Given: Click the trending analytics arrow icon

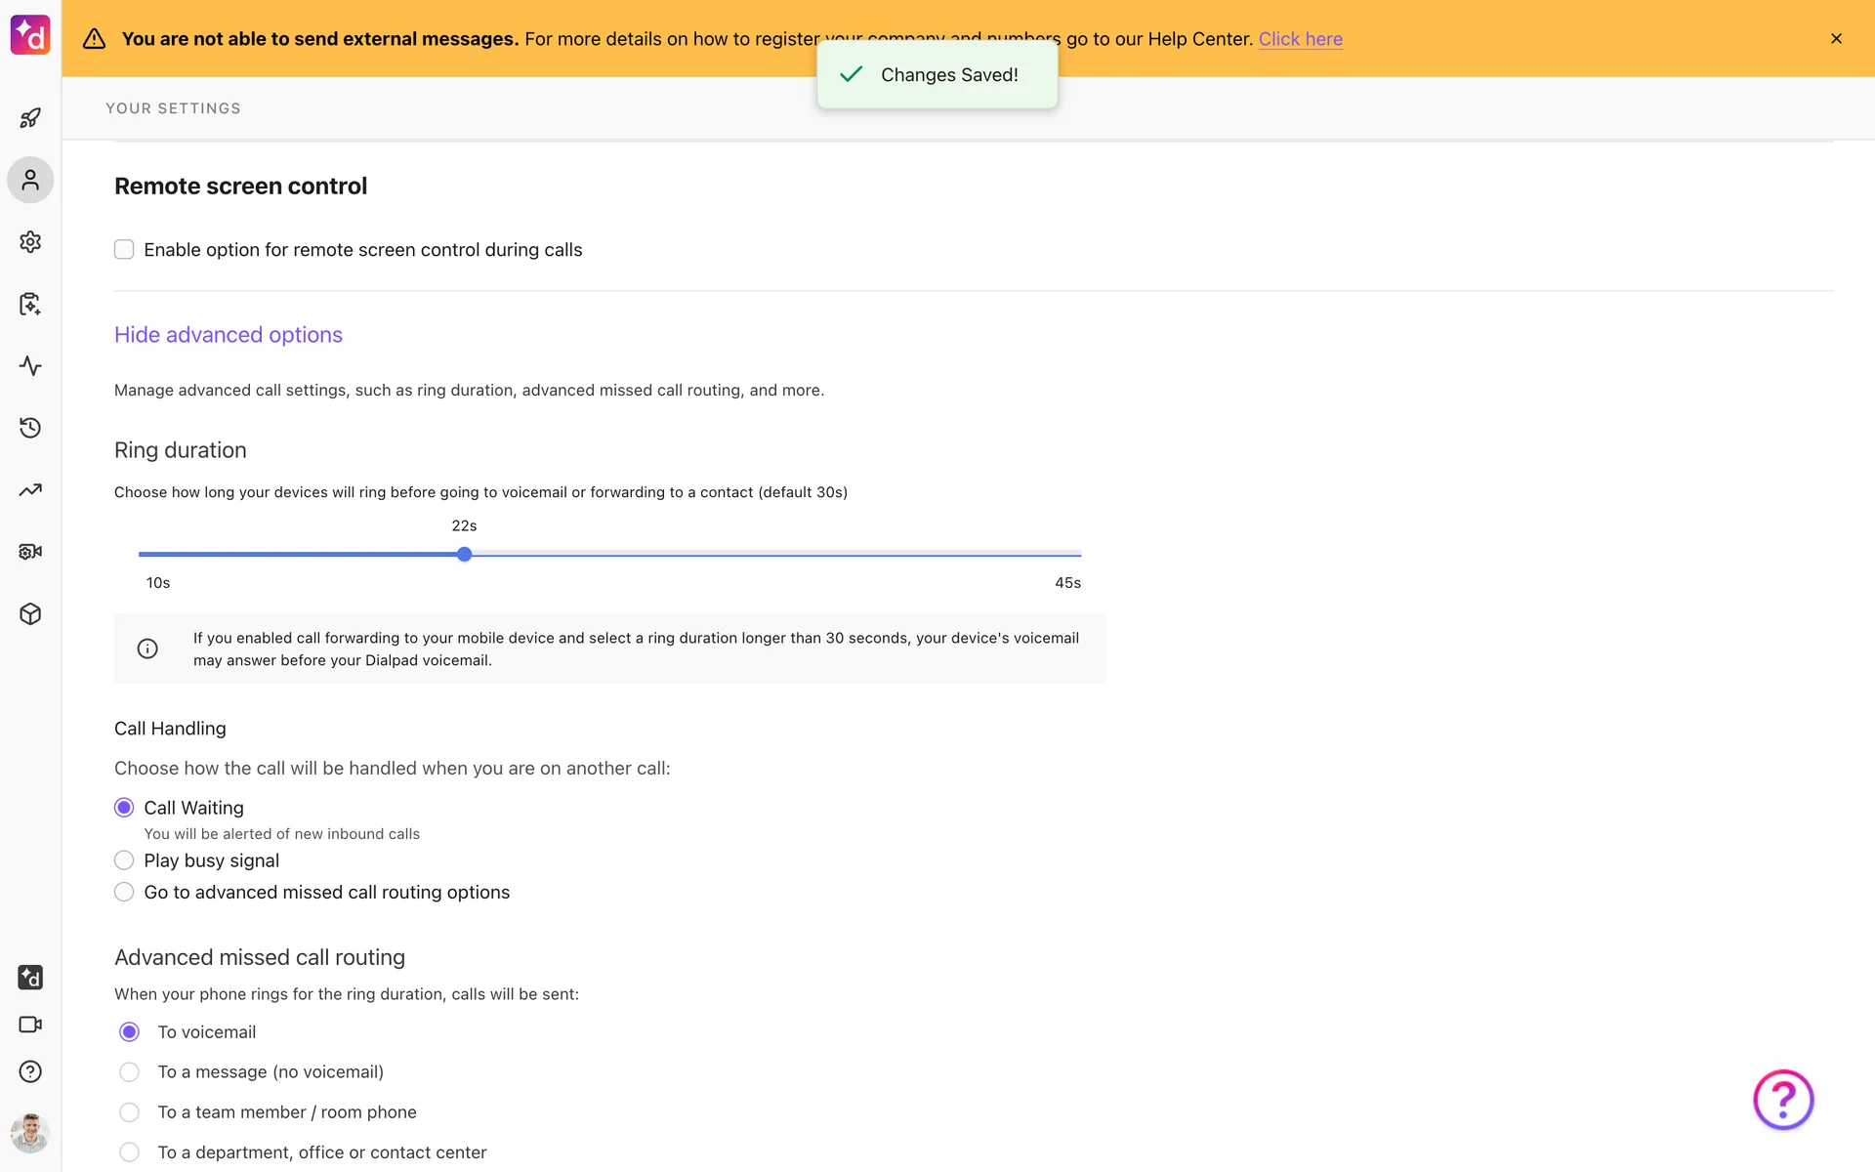Looking at the screenshot, I should coord(30,490).
